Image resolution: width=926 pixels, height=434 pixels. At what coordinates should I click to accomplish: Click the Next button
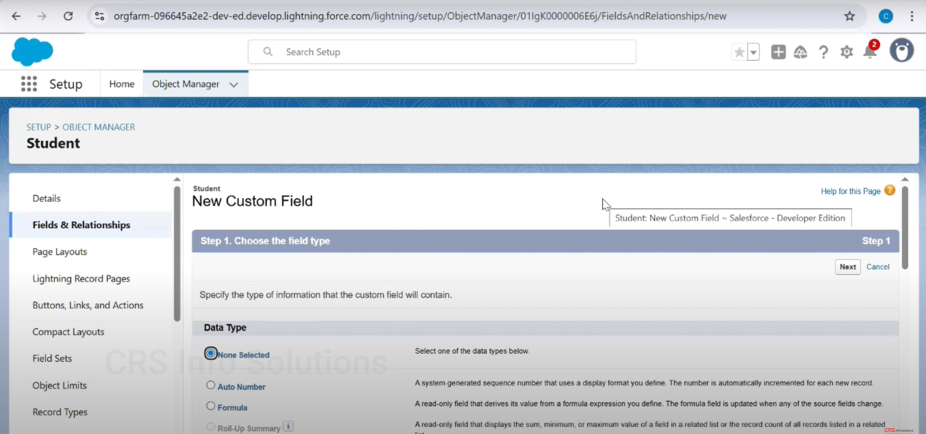[847, 267]
